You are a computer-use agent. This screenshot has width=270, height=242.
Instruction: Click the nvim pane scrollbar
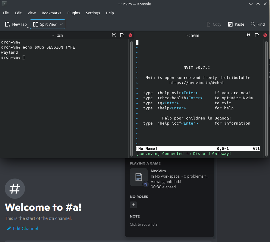tap(266, 99)
